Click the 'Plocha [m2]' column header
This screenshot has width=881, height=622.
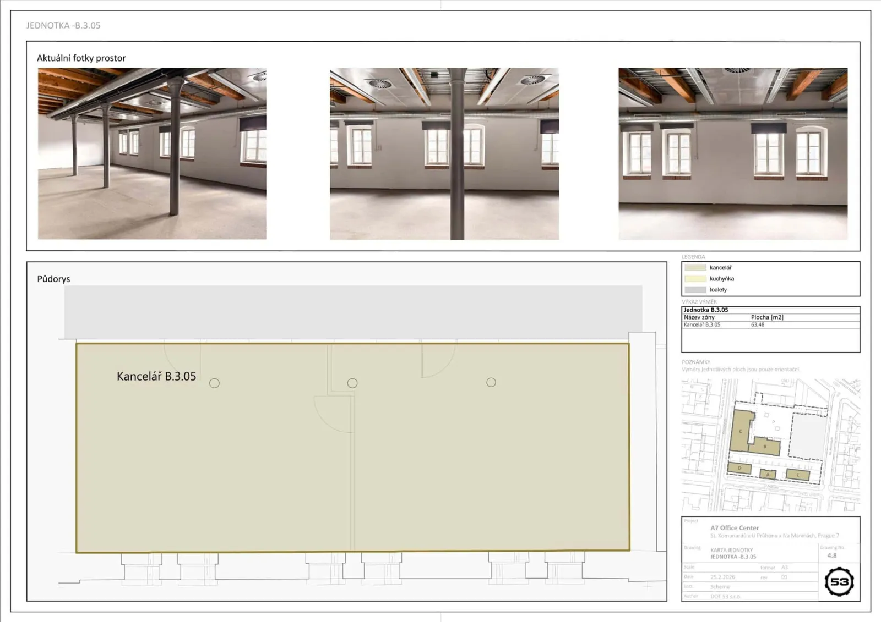tap(767, 317)
